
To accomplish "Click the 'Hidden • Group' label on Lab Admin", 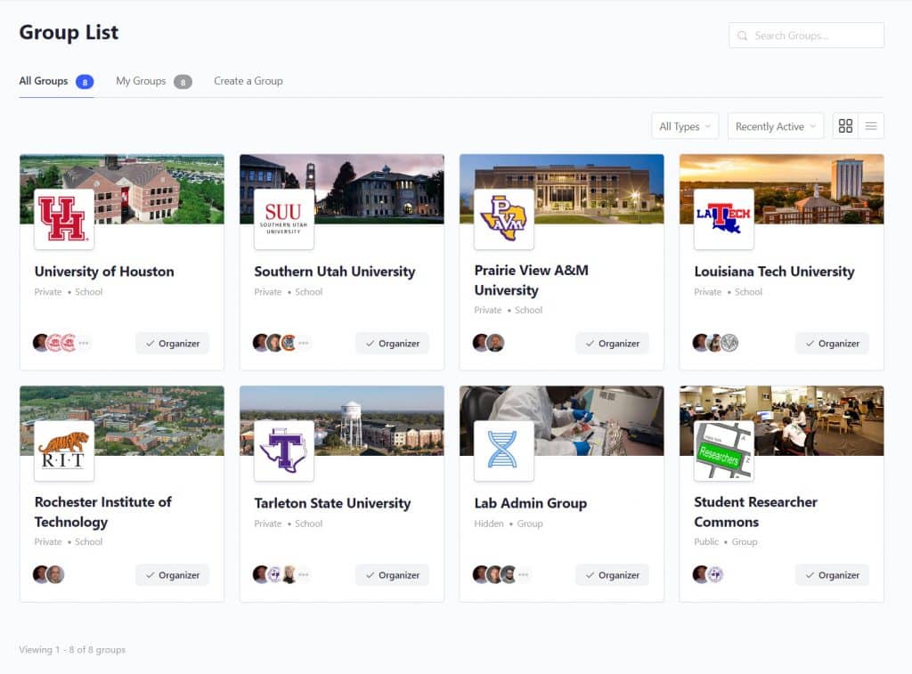I will 509,524.
